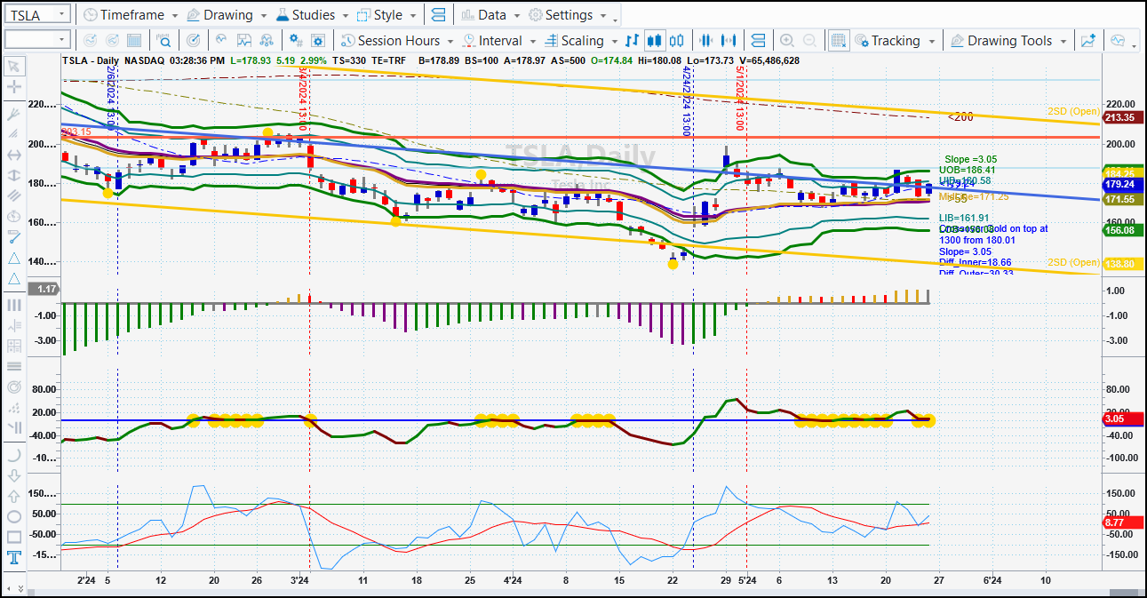Select the horizontal double-arrow line tool
This screenshot has height=598, width=1147.
click(x=14, y=155)
